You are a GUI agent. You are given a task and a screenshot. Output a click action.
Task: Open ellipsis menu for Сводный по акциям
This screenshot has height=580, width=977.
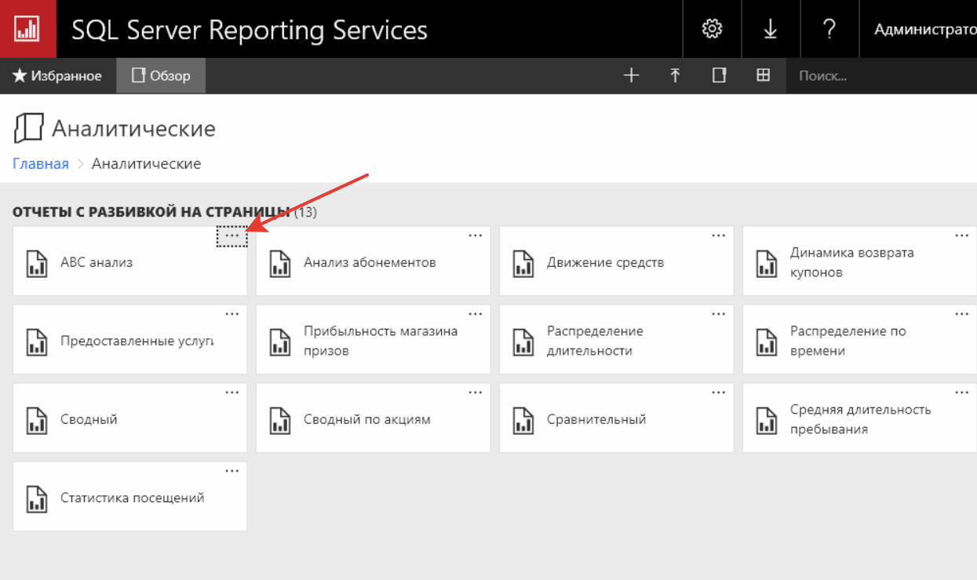tap(476, 392)
